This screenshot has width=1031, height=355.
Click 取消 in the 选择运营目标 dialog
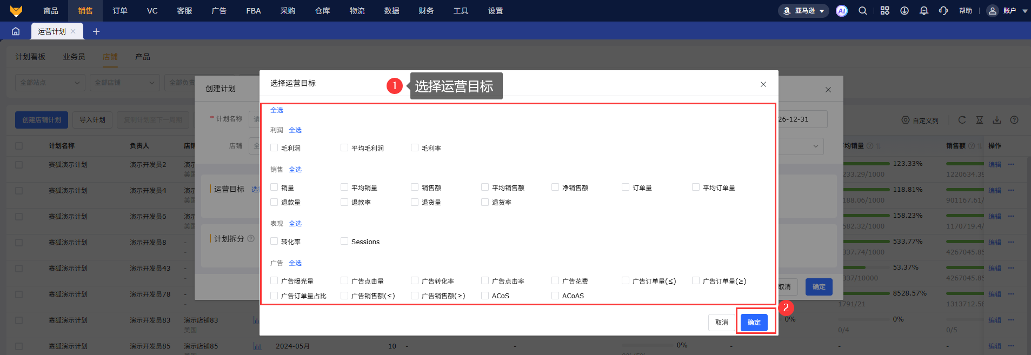click(721, 323)
